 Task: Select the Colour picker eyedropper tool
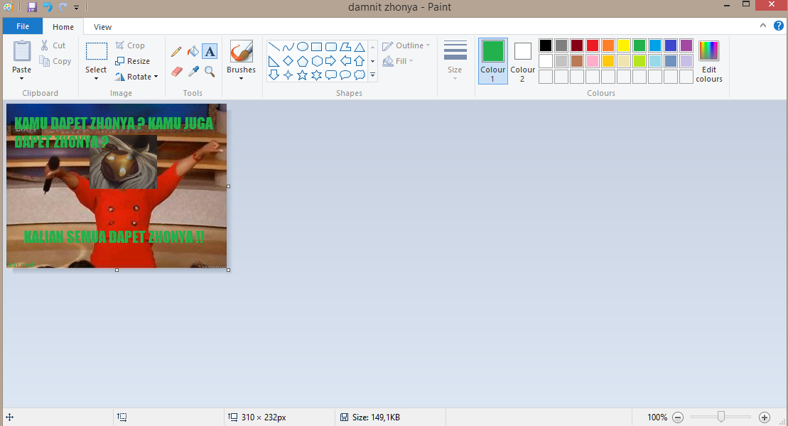(x=193, y=72)
